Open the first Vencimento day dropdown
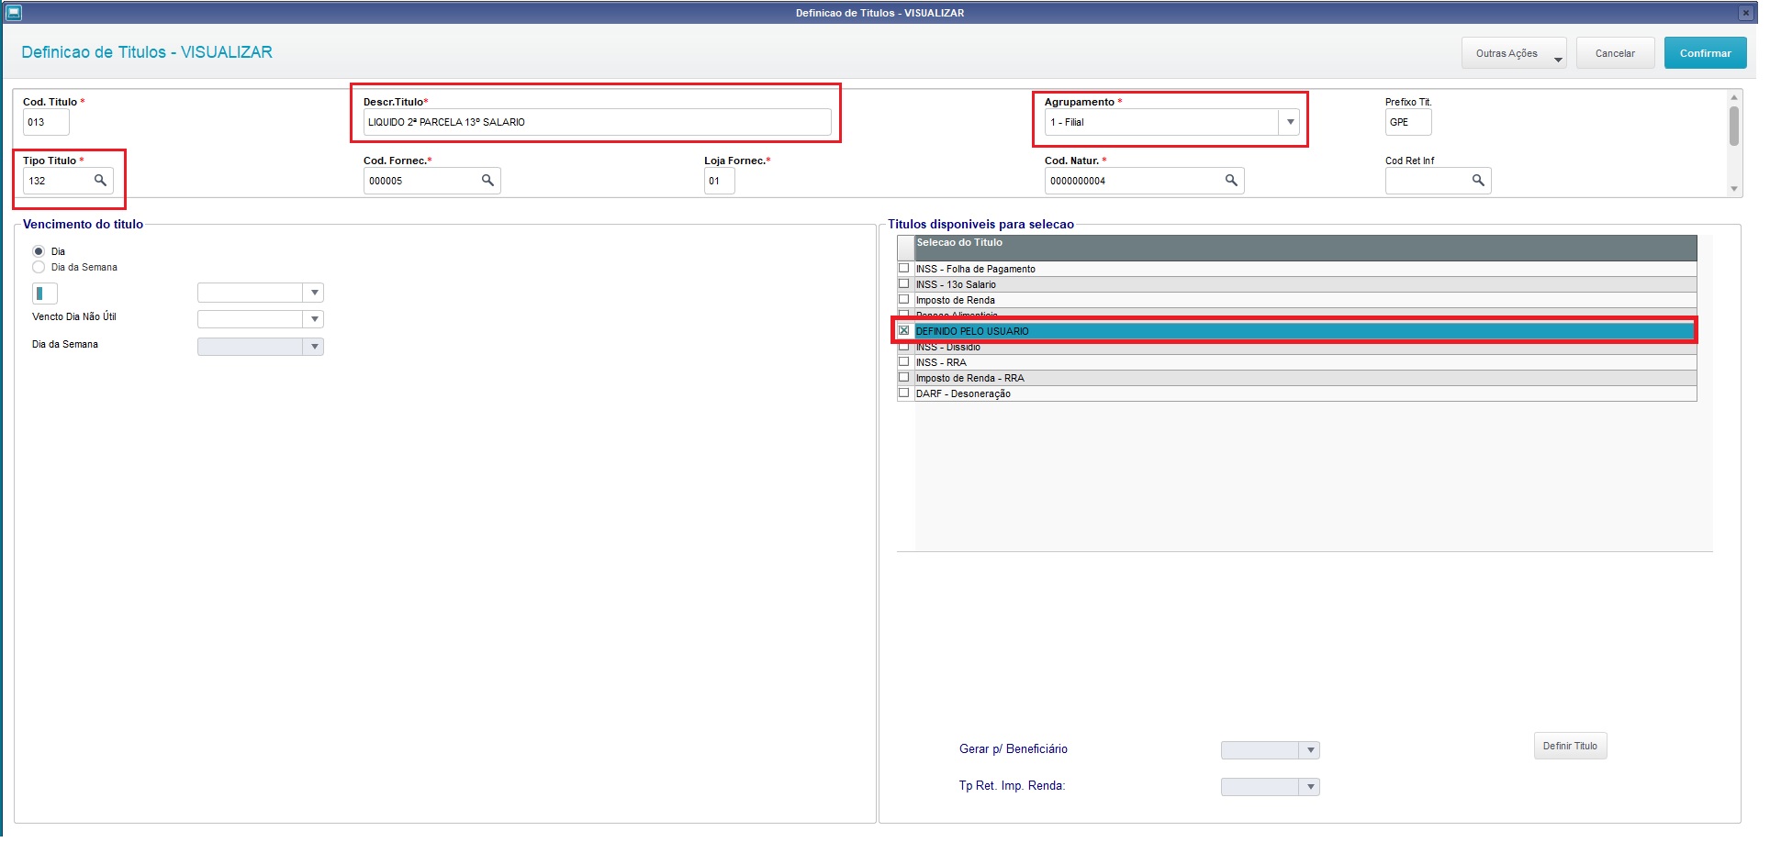Viewport: 1770px width, 842px height. pos(314,293)
